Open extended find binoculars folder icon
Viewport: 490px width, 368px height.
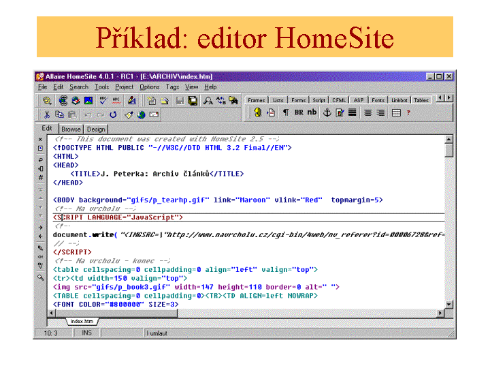click(x=233, y=100)
